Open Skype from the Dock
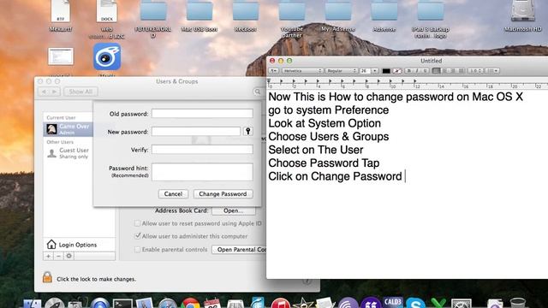Viewport: 548px width, 308px height. coord(415,303)
